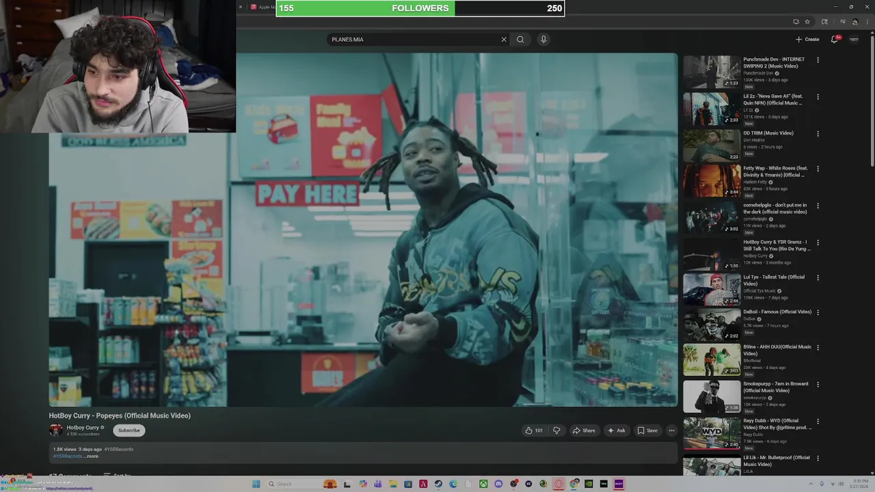The image size is (875, 492).
Task: Open OD TRIM music video thumbnail
Action: [712, 146]
